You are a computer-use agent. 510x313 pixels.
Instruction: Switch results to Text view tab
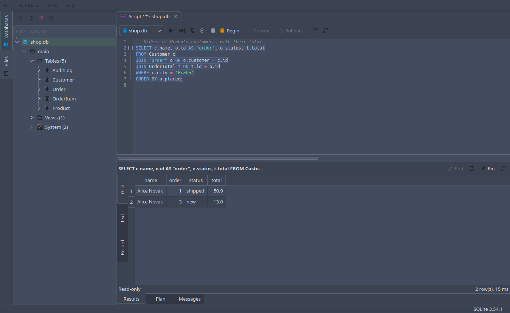click(x=122, y=218)
